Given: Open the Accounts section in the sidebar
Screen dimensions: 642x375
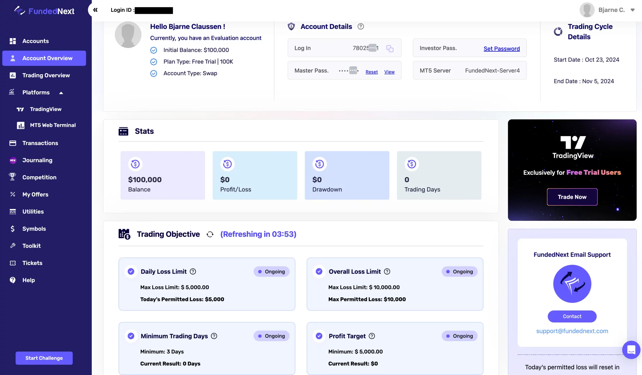Looking at the screenshot, I should coord(35,41).
